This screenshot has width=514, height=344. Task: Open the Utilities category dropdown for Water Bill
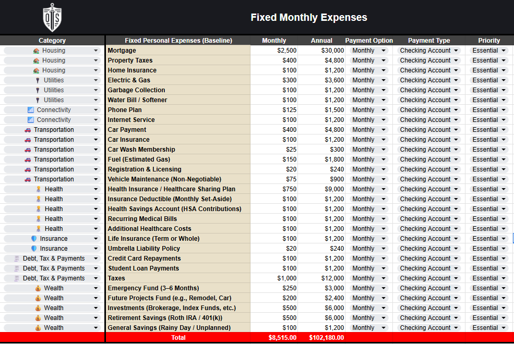95,100
